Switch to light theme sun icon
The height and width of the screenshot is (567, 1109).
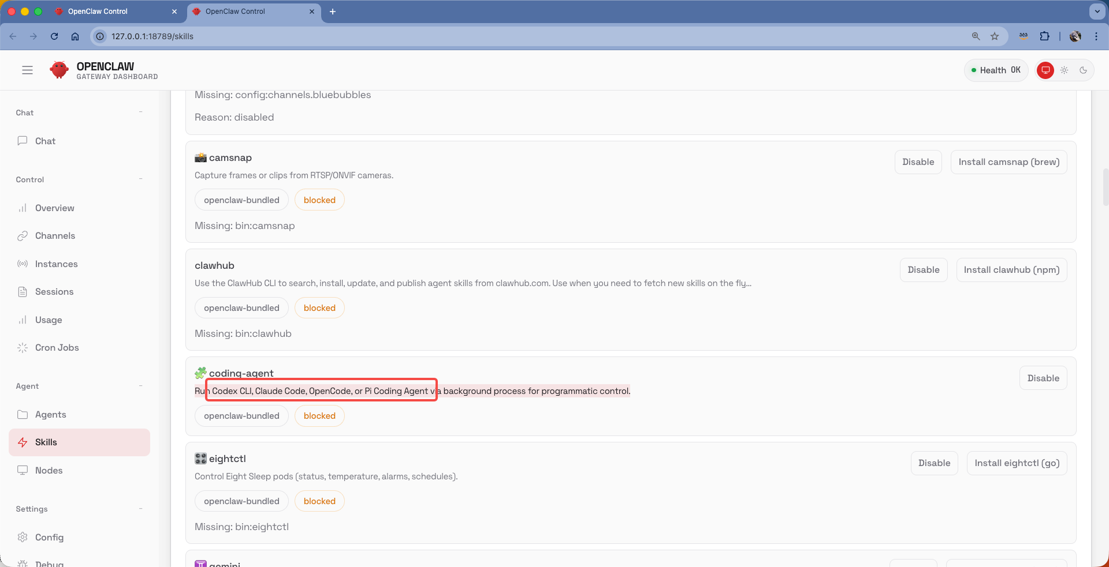point(1065,70)
